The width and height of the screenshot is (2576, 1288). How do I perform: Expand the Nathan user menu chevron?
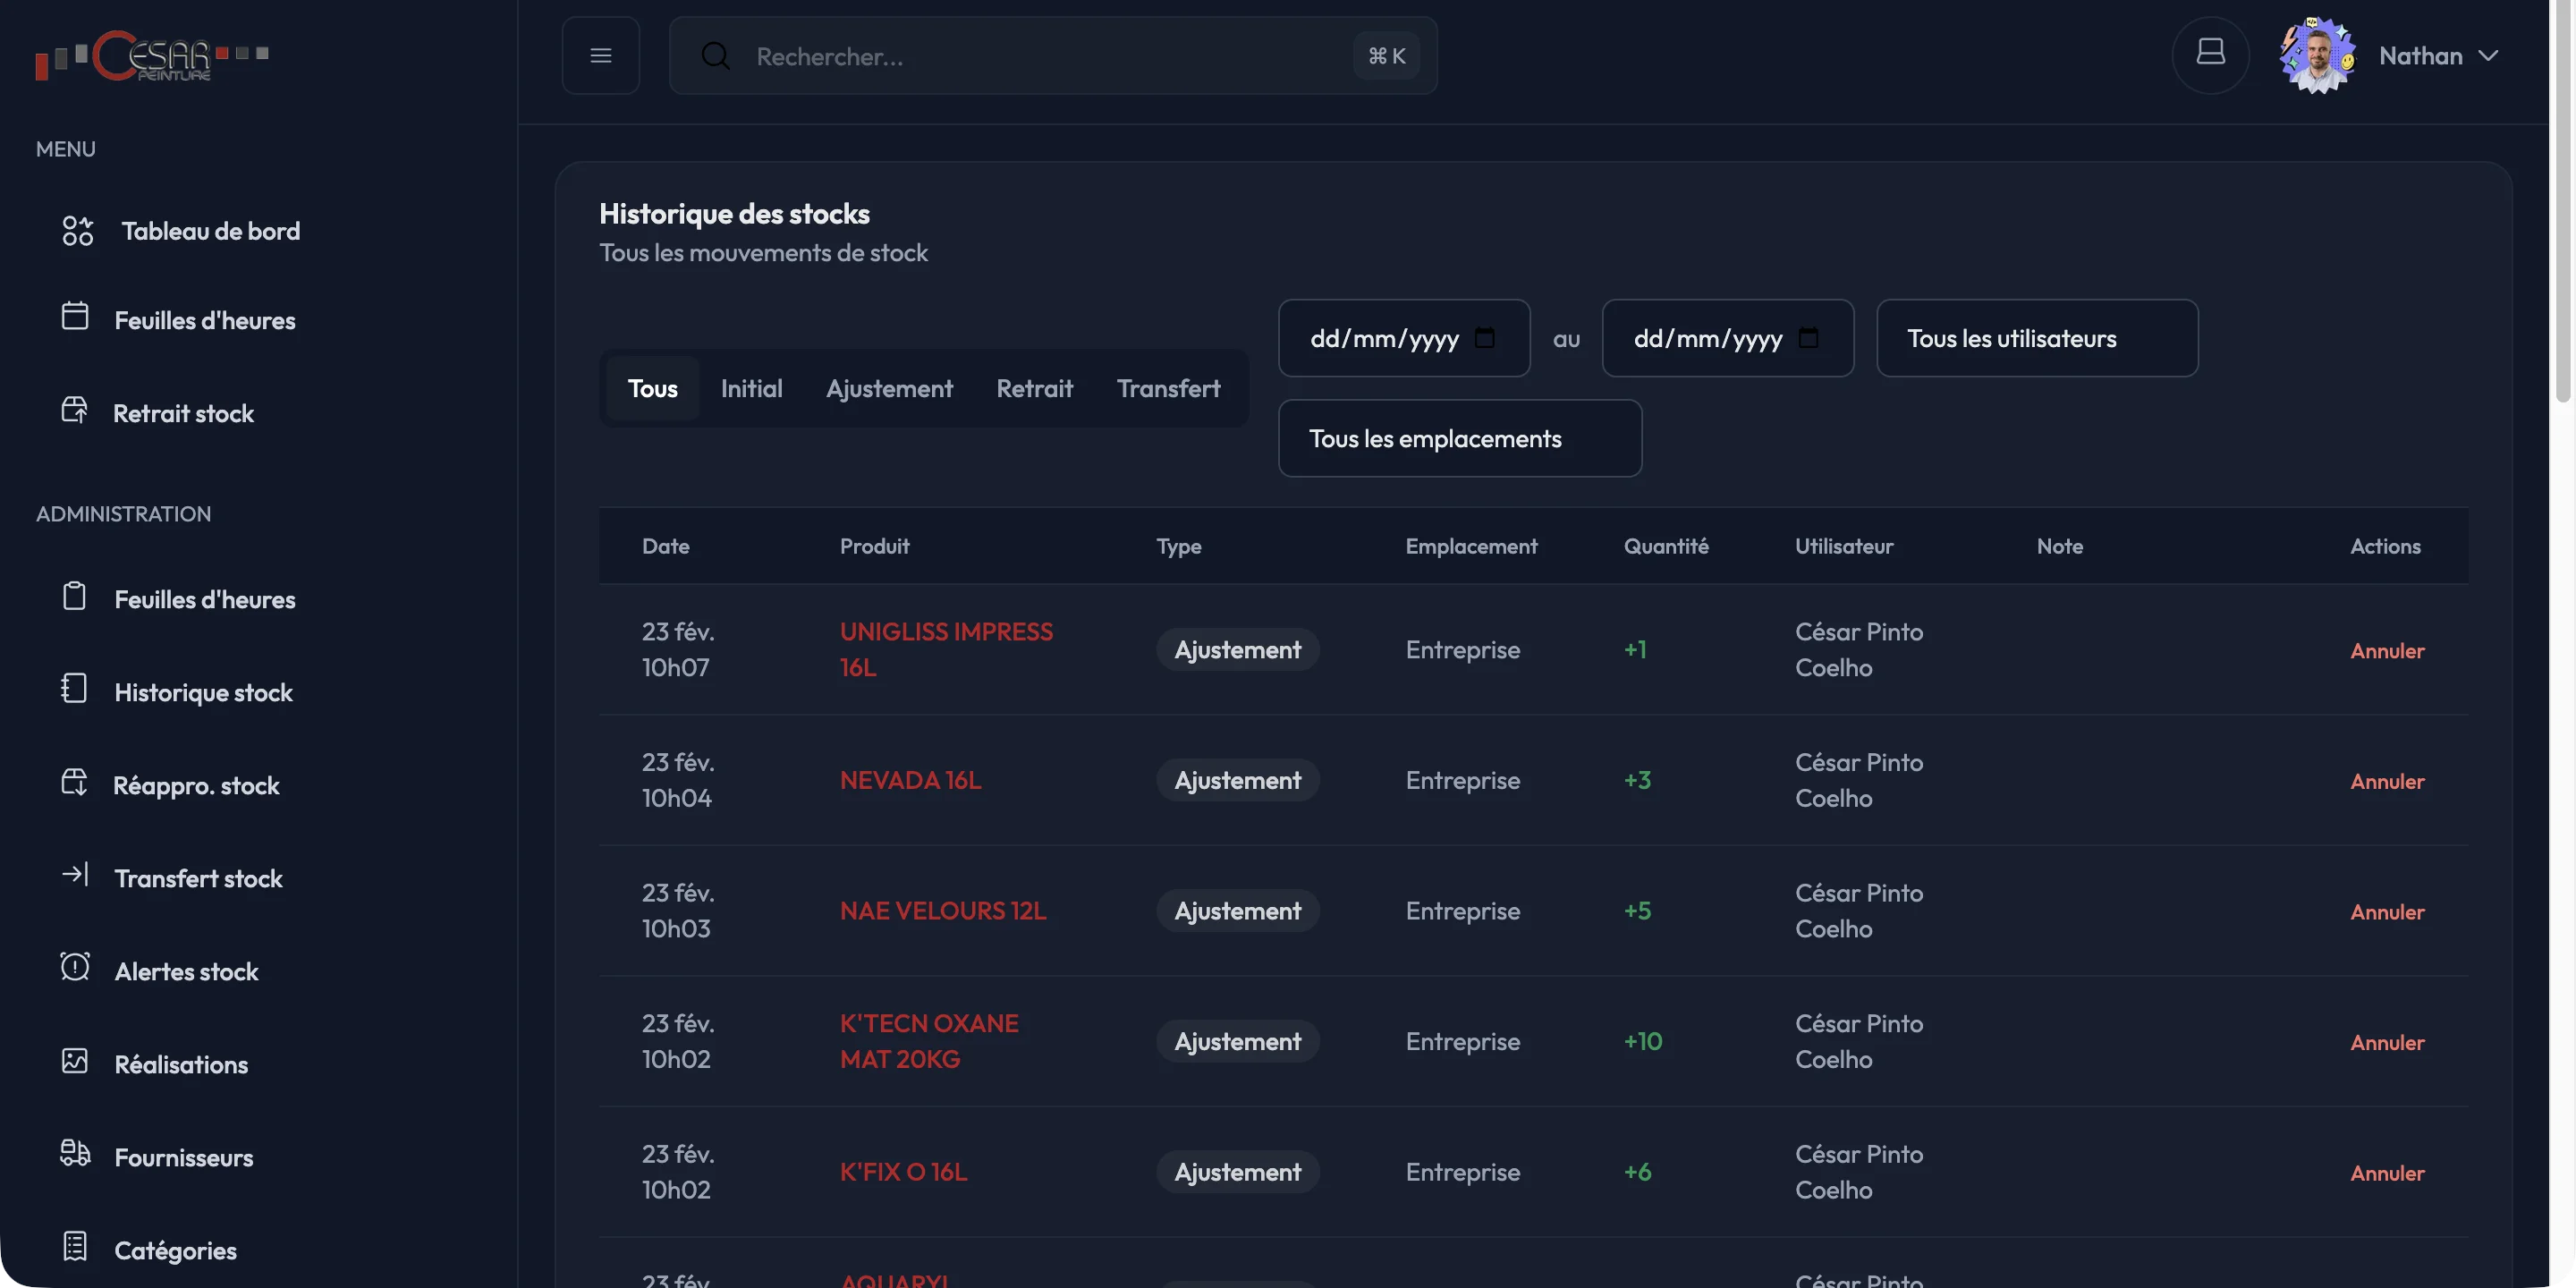click(x=2489, y=56)
